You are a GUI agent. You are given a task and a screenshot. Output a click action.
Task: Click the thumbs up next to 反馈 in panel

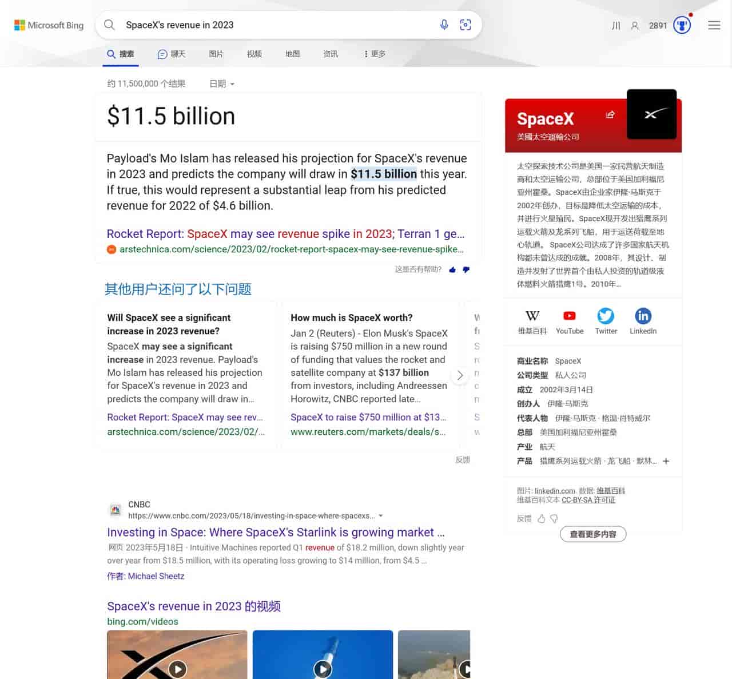pyautogui.click(x=541, y=518)
